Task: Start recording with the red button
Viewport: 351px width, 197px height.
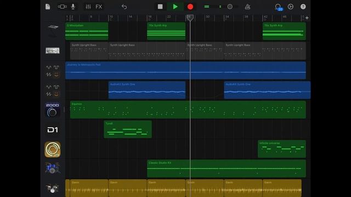Action: 190,7
